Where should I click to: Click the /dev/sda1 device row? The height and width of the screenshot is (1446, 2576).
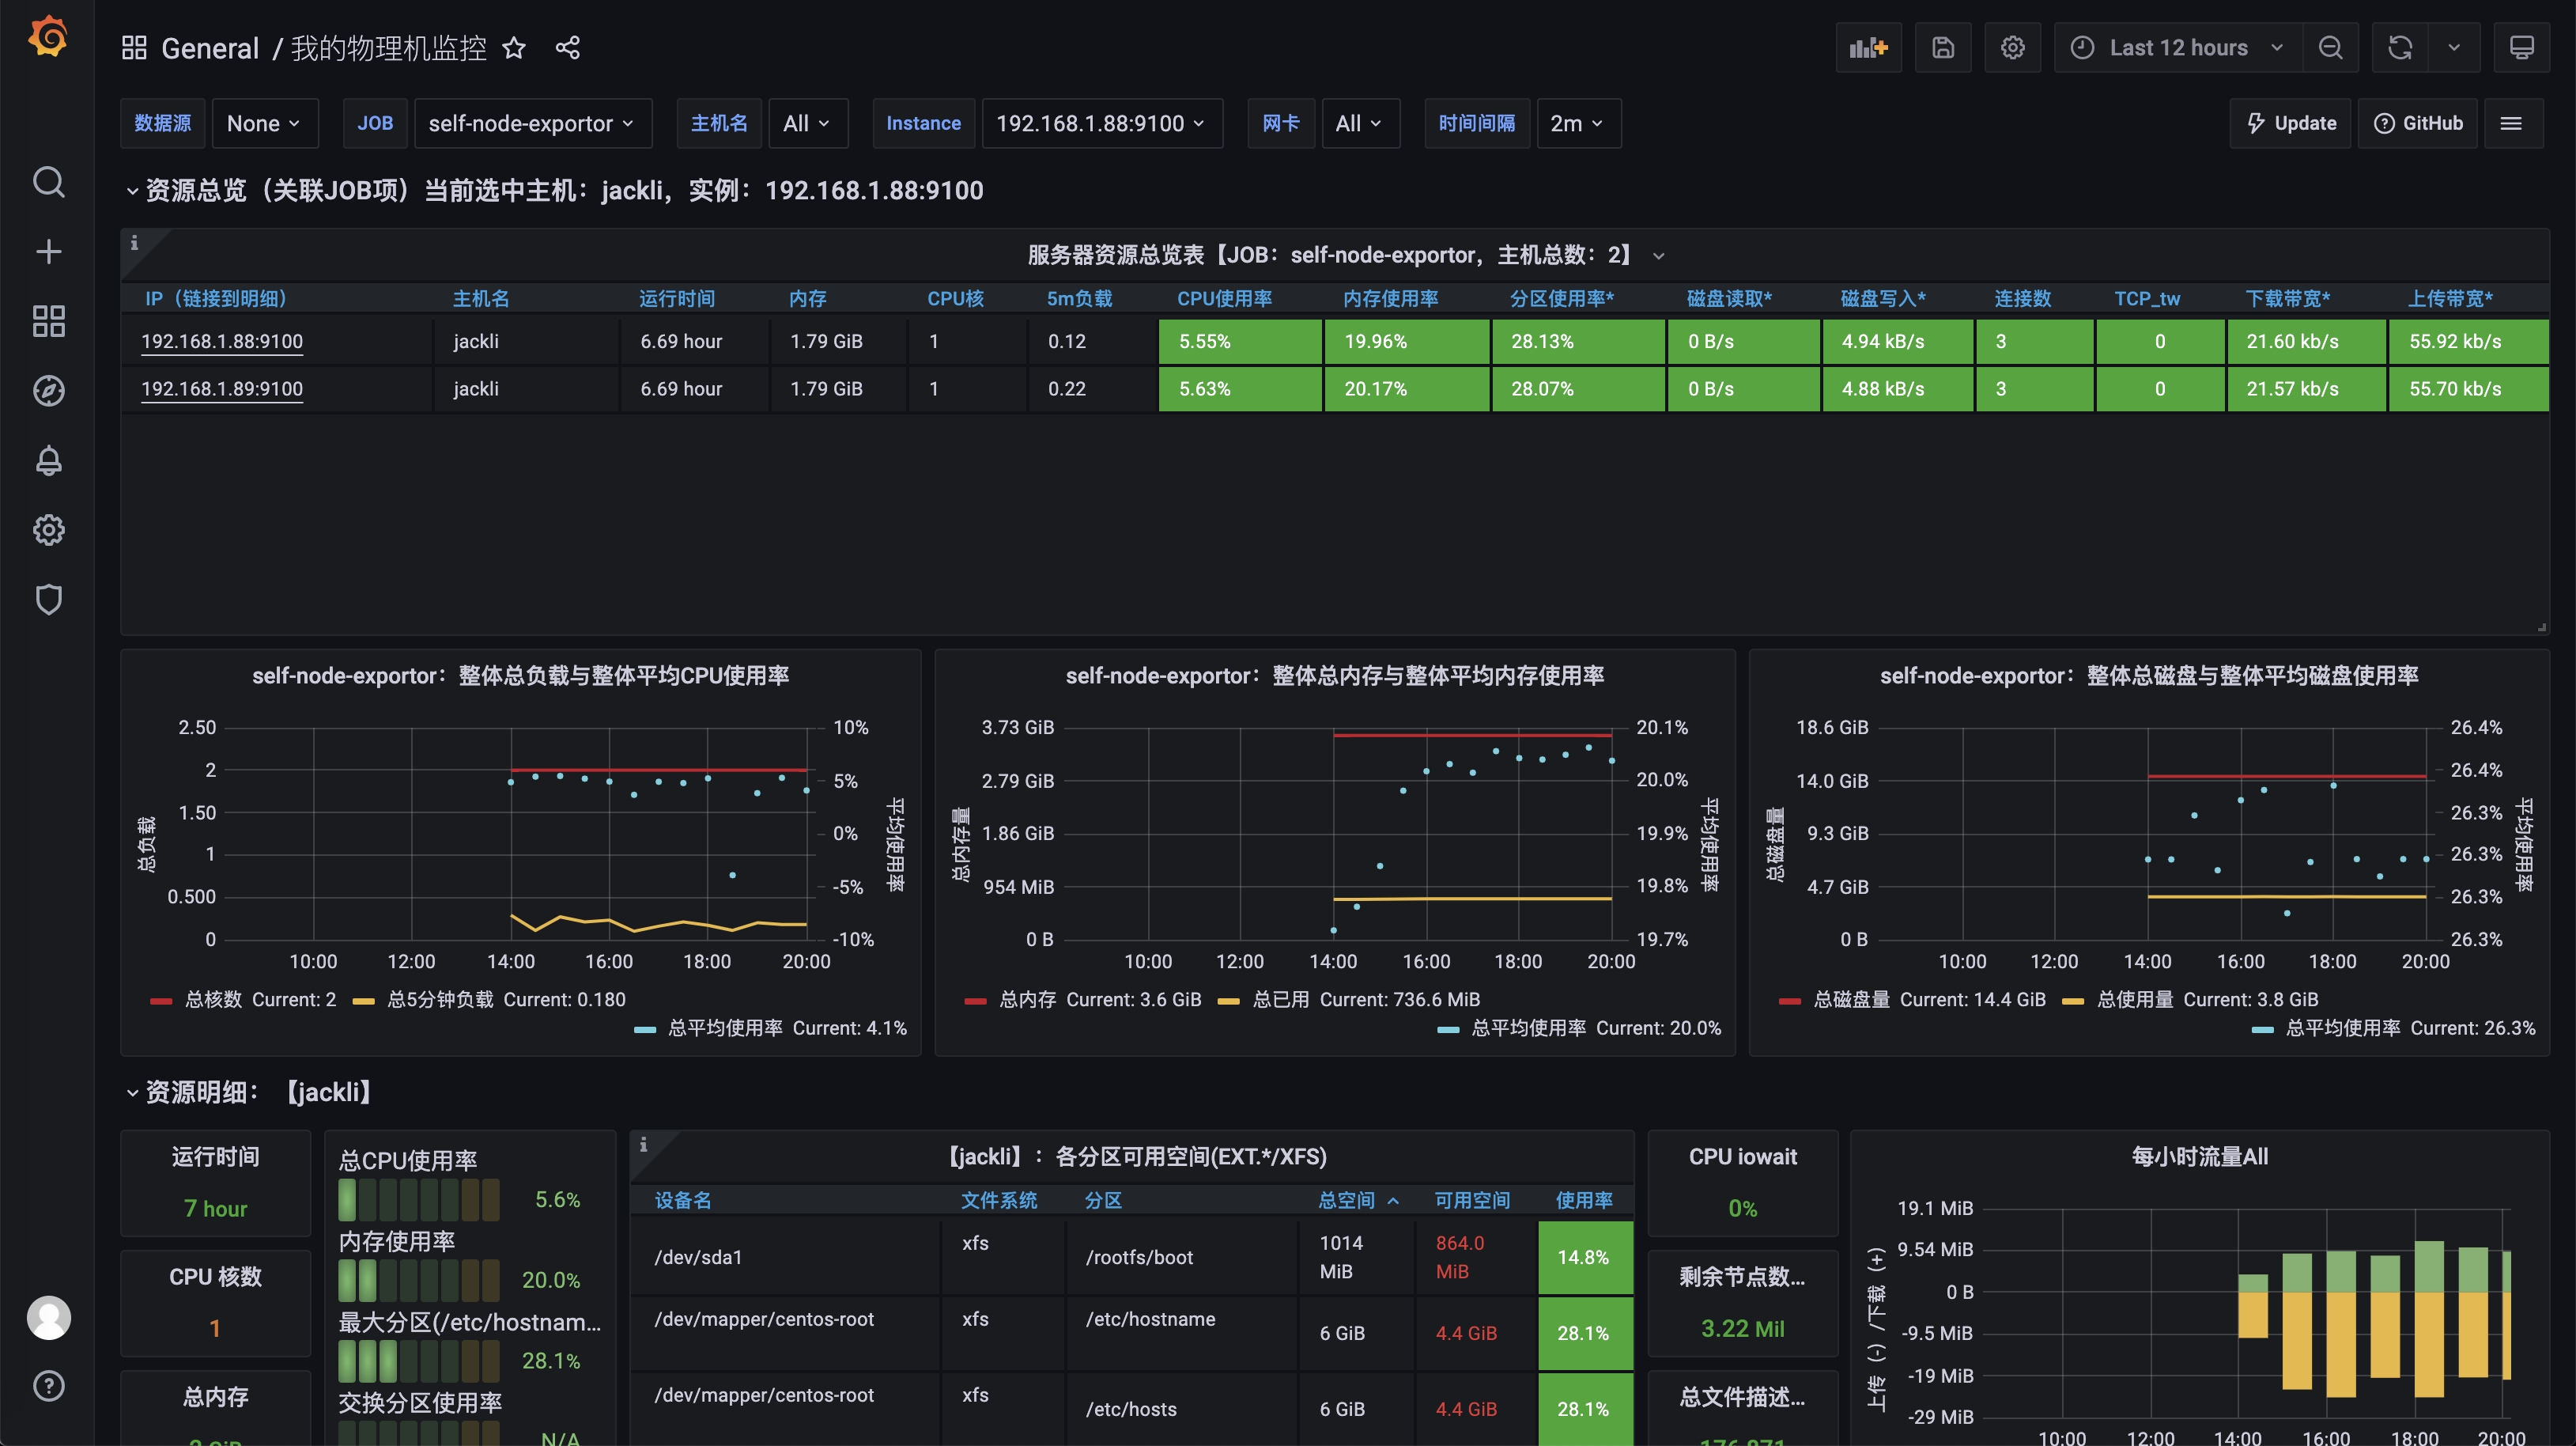point(1132,1258)
